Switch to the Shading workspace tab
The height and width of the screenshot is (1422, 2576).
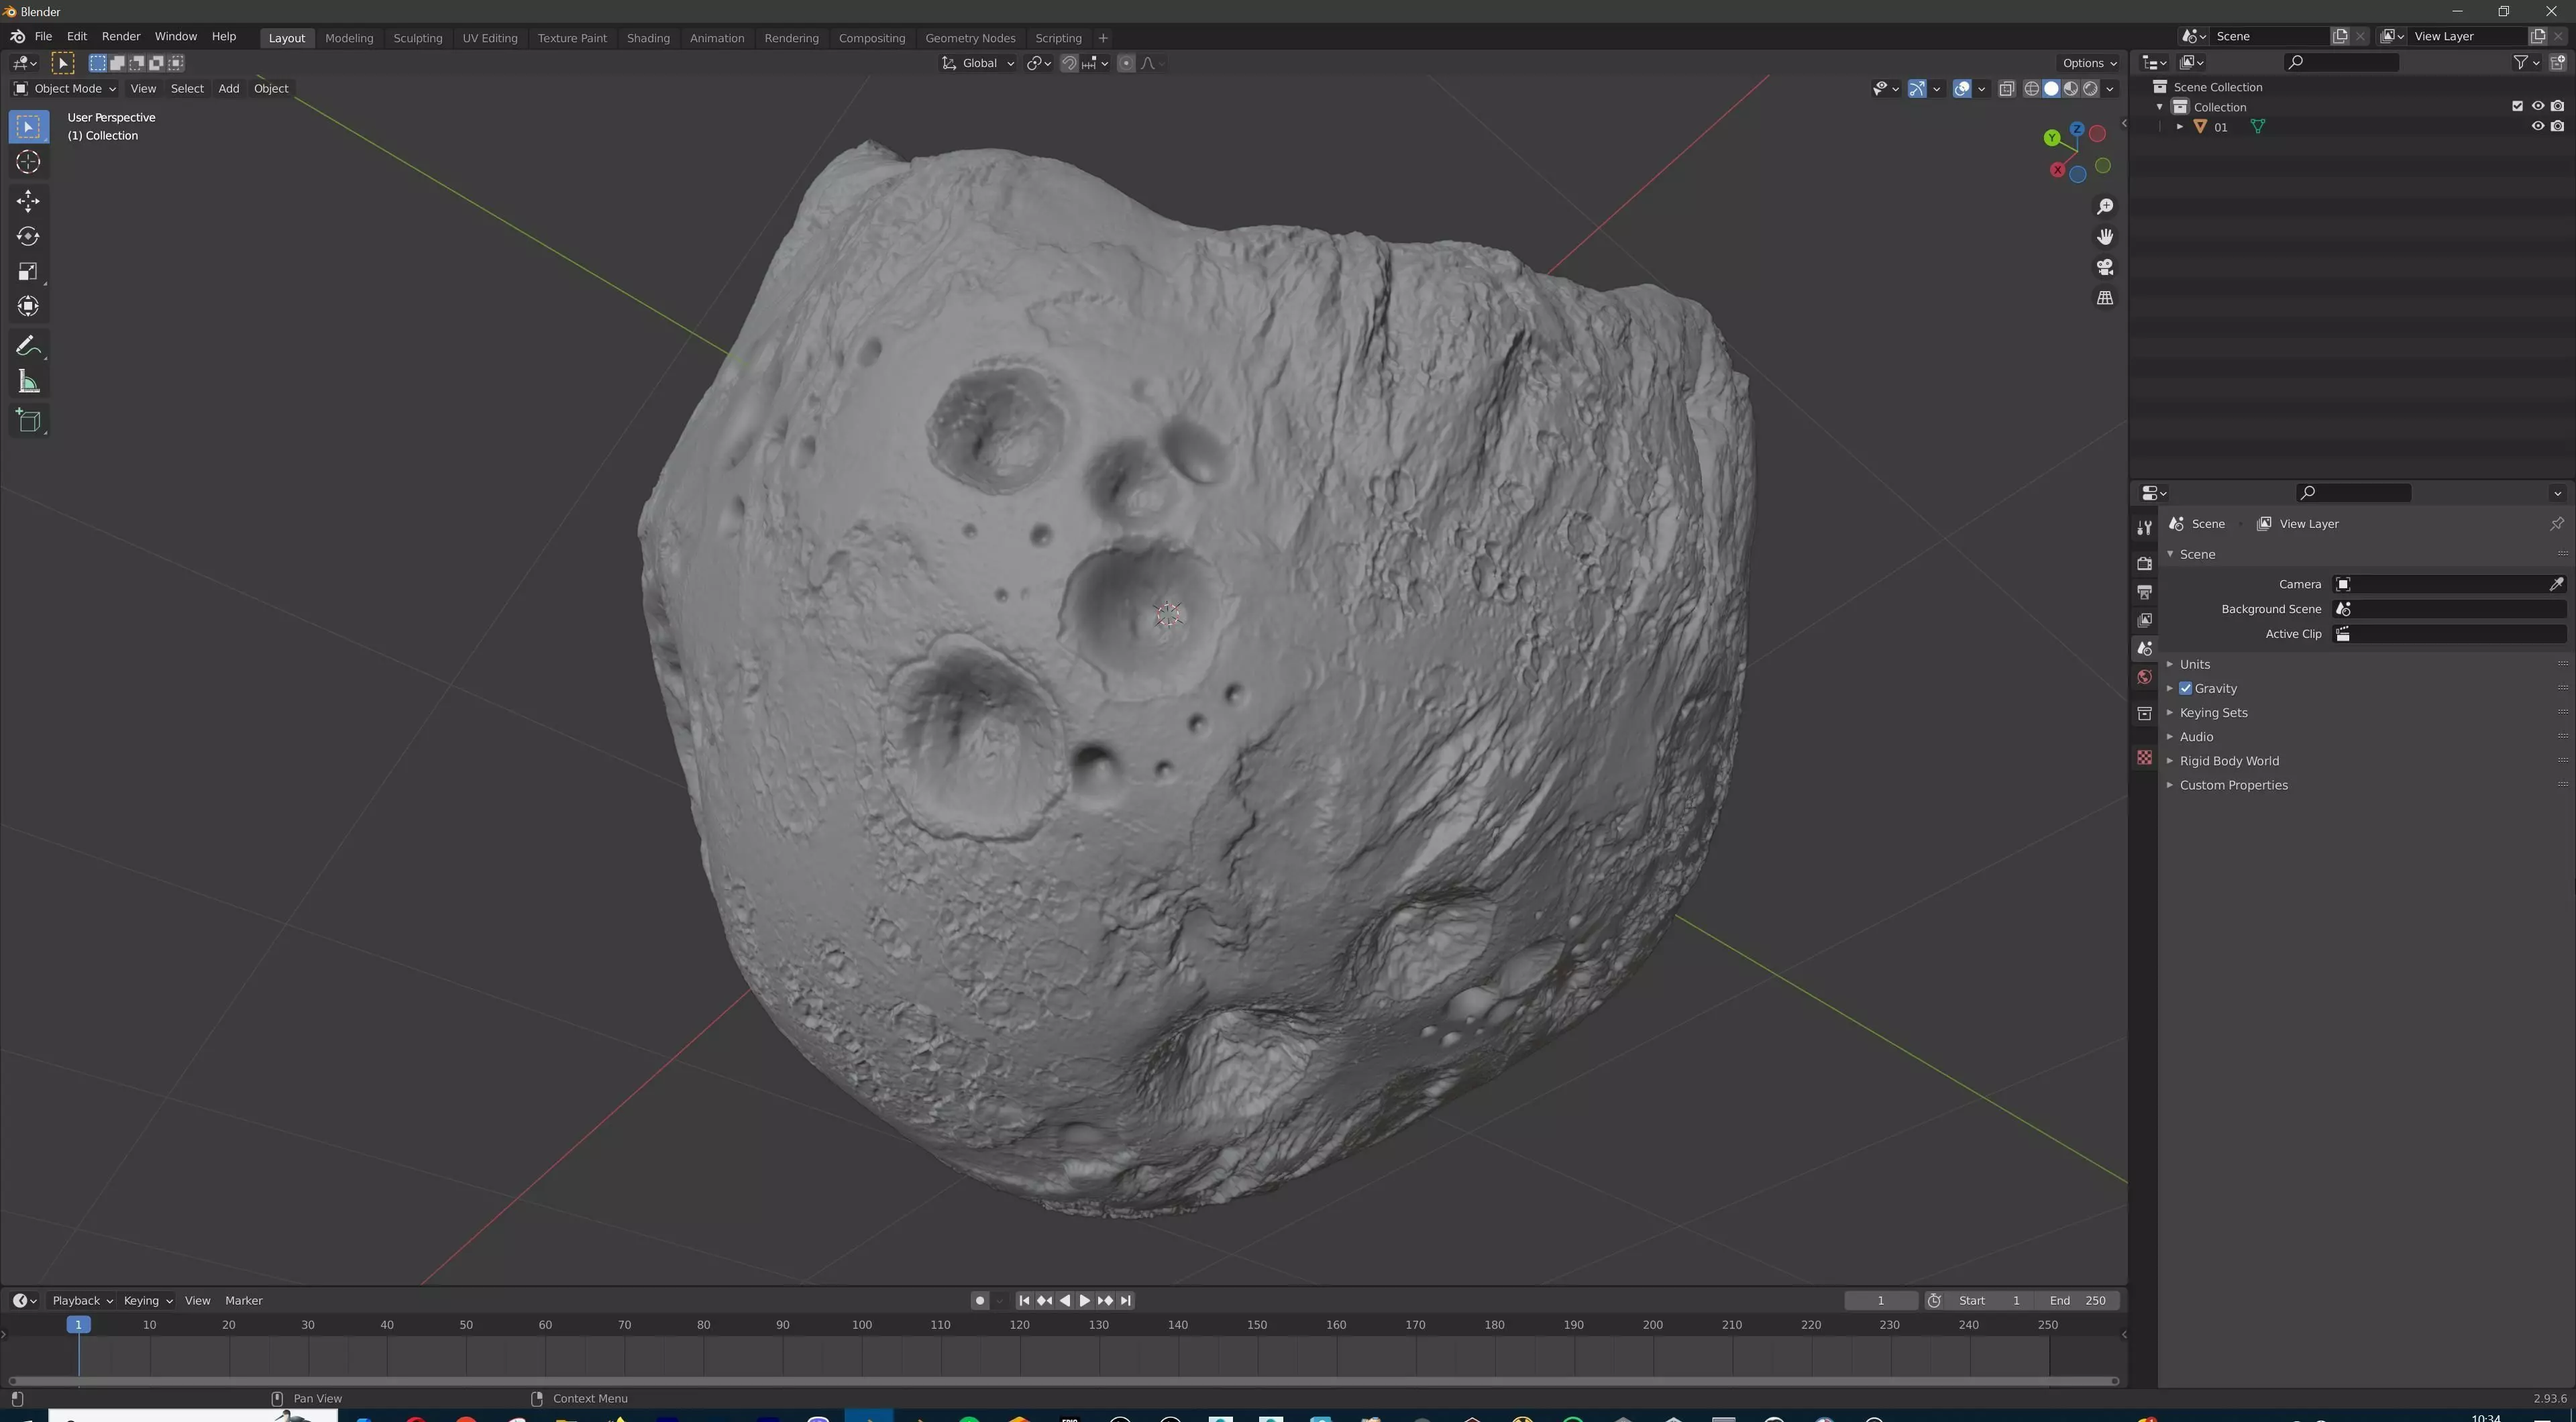(x=648, y=38)
